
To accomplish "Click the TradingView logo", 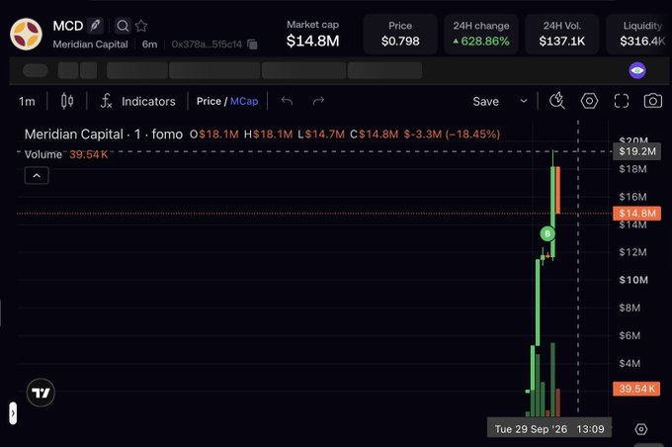I will click(x=41, y=393).
